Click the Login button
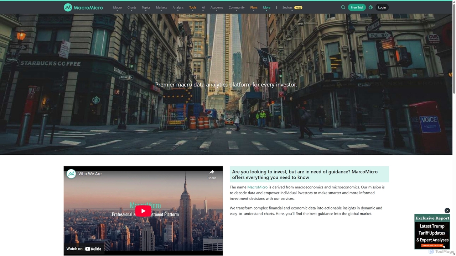 pos(382,7)
